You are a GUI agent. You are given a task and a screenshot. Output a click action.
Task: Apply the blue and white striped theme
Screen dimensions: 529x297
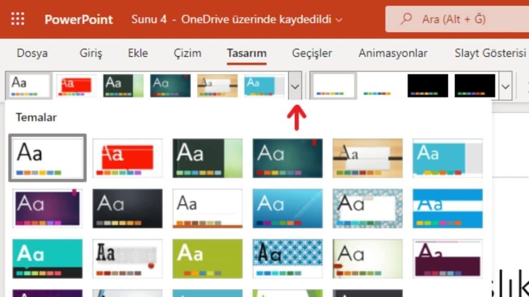(x=448, y=208)
